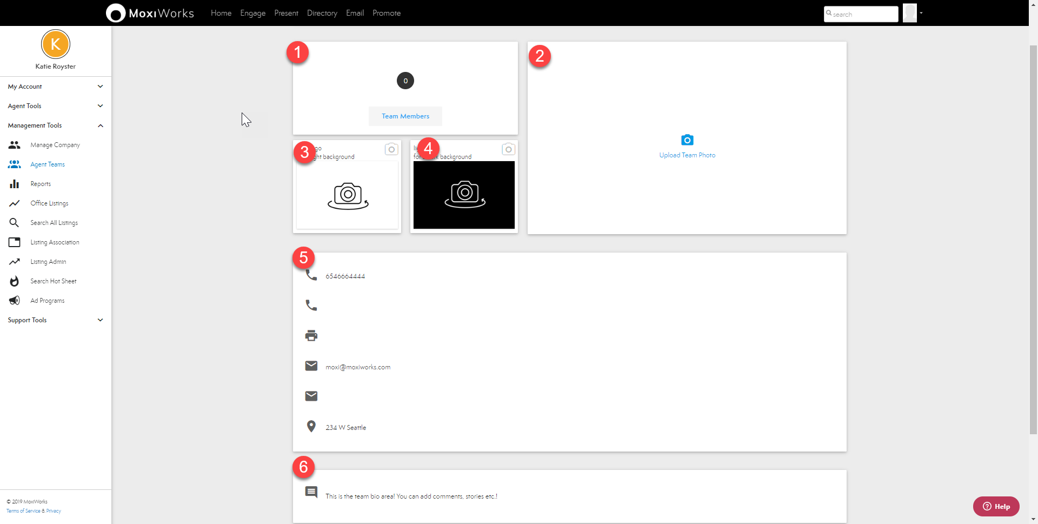Open the Terms of Service link
The width and height of the screenshot is (1038, 524).
pyautogui.click(x=23, y=511)
